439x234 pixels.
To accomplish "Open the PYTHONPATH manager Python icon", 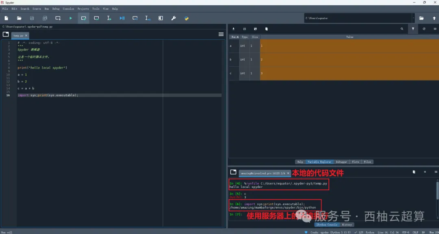I will [187, 18].
